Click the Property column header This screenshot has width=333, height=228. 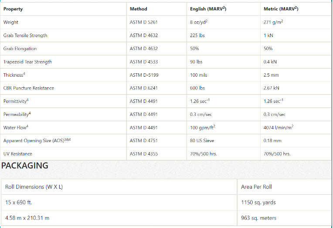(13, 9)
